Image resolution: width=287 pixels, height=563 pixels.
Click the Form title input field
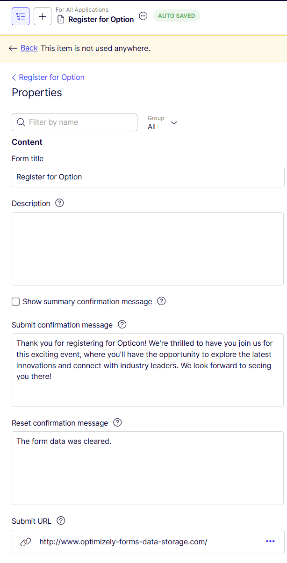[148, 177]
